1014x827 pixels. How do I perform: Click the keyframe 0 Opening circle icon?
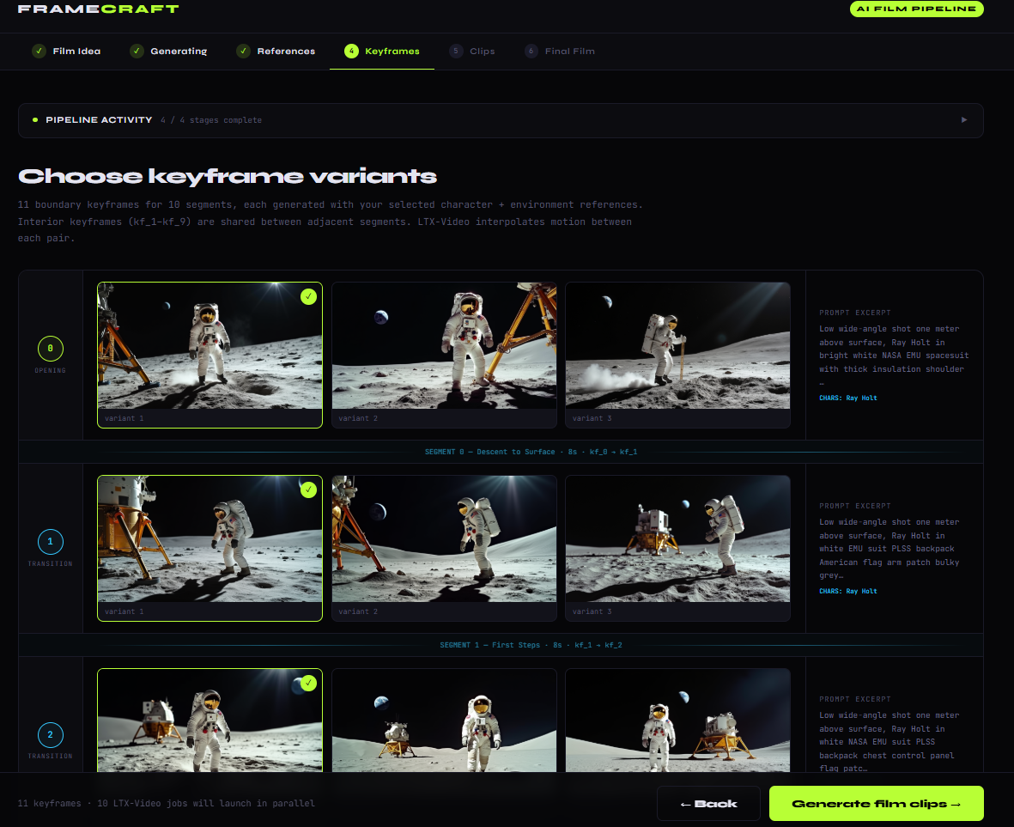[51, 349]
